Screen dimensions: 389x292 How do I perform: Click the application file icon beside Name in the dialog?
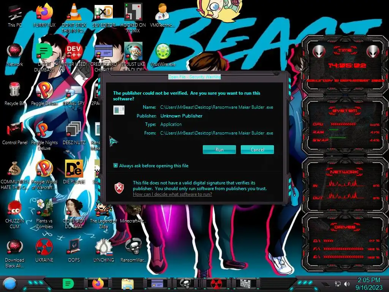pyautogui.click(x=119, y=110)
